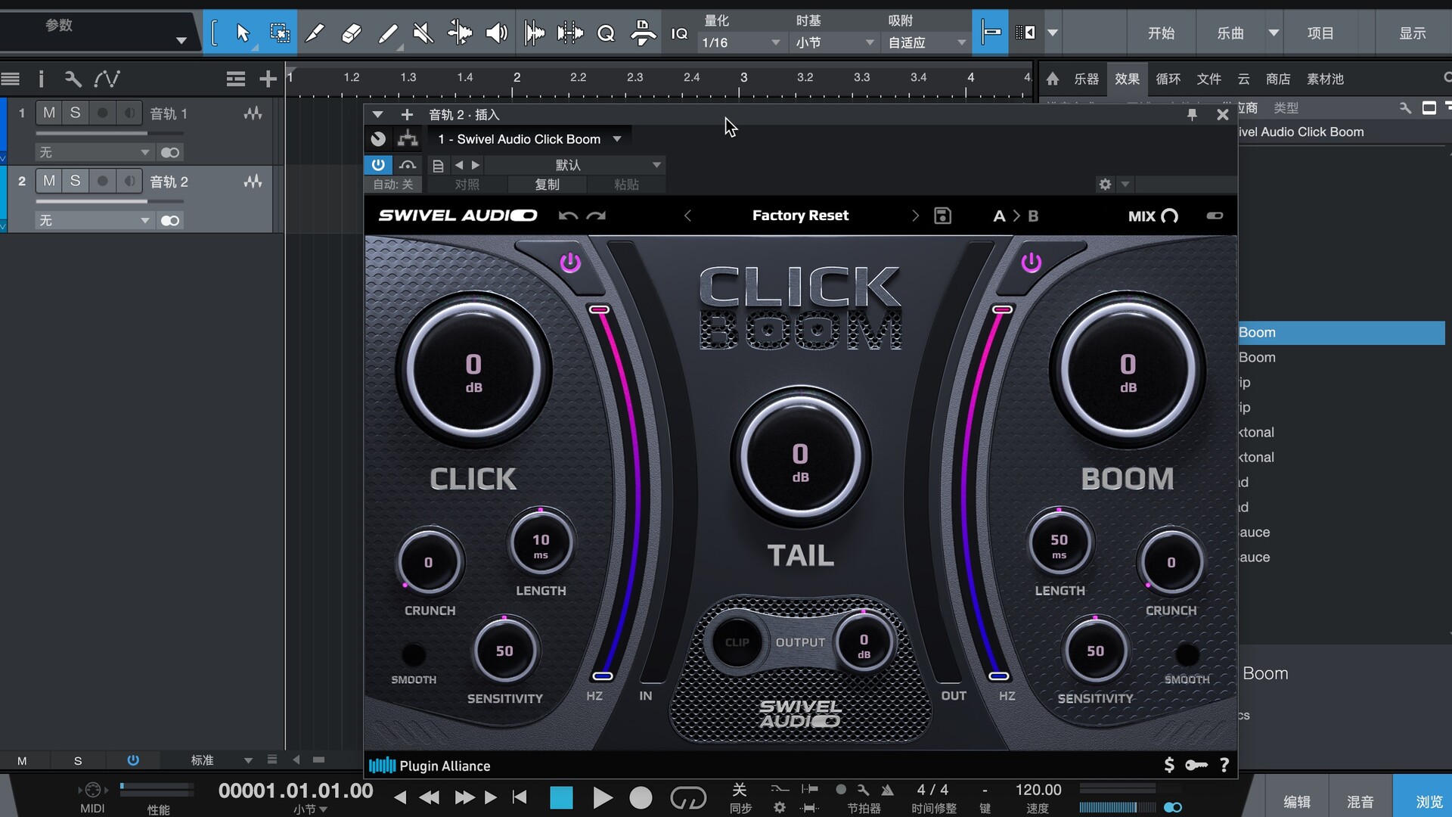Activate the Mute tool
The image size is (1452, 817).
click(x=423, y=33)
